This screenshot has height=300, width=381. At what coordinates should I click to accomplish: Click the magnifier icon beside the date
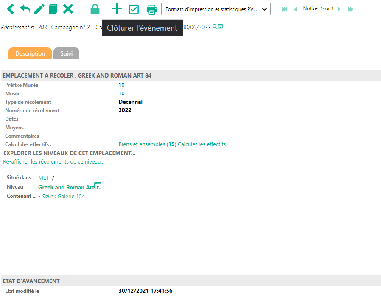[x=215, y=26]
